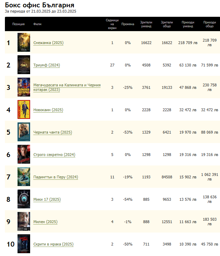Open the Падингтън в Перу (2024) link
Screen dimensions: 220x256
point(55,177)
